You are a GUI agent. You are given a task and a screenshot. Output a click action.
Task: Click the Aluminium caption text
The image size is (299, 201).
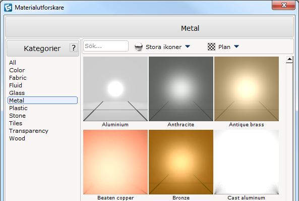(x=115, y=125)
